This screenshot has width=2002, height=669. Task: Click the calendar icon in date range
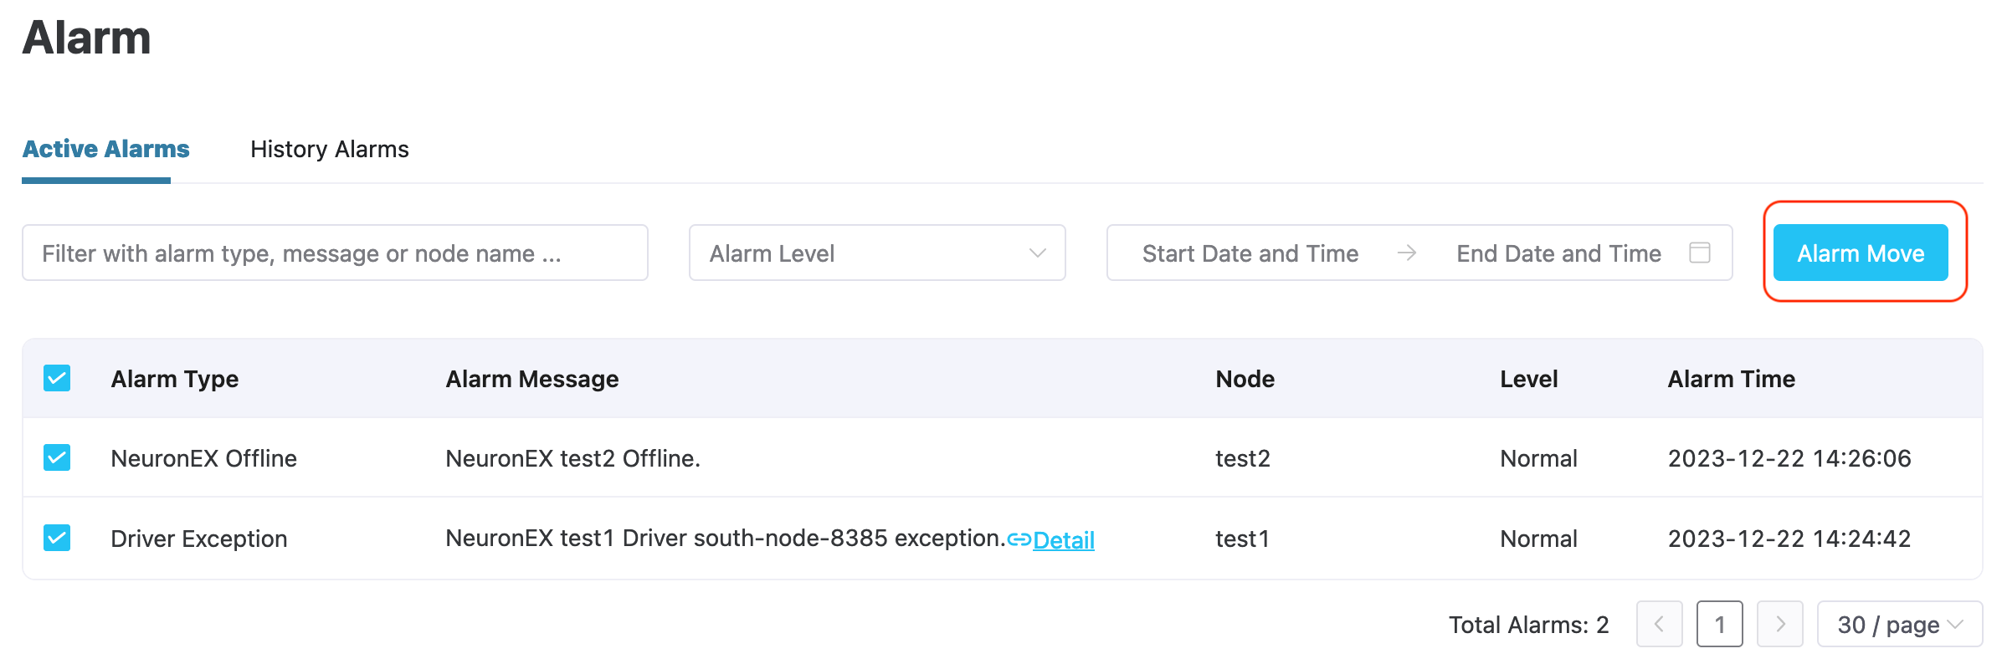(1699, 253)
